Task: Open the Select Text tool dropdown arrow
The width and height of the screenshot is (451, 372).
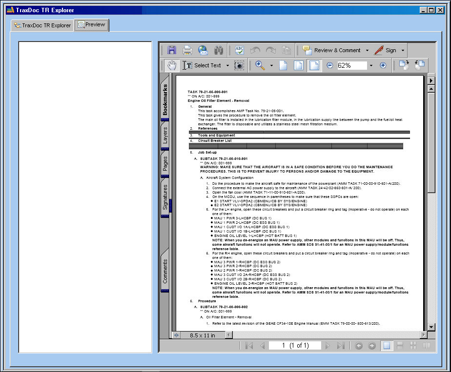Action: [227, 65]
